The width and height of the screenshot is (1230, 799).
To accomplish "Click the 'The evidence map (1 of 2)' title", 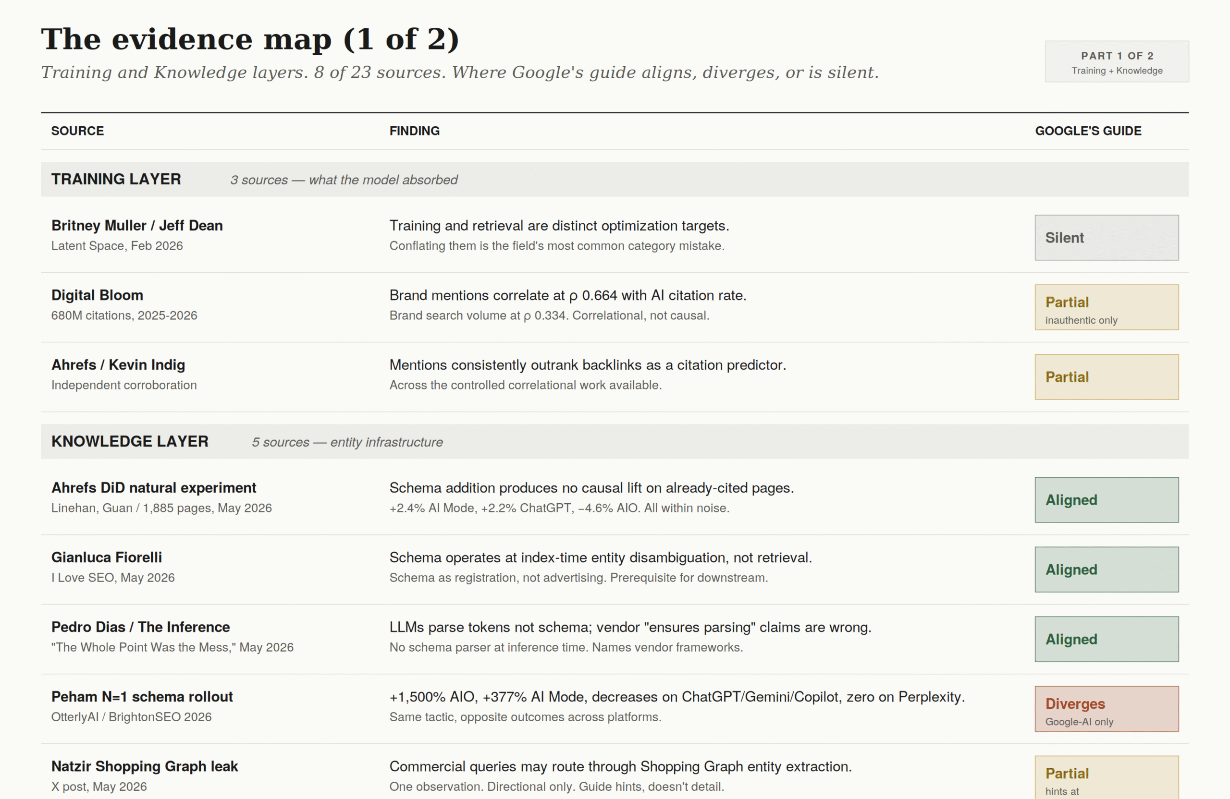I will [x=250, y=39].
